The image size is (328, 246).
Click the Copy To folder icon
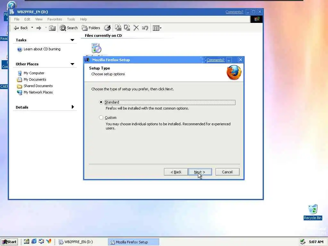coord(127,28)
